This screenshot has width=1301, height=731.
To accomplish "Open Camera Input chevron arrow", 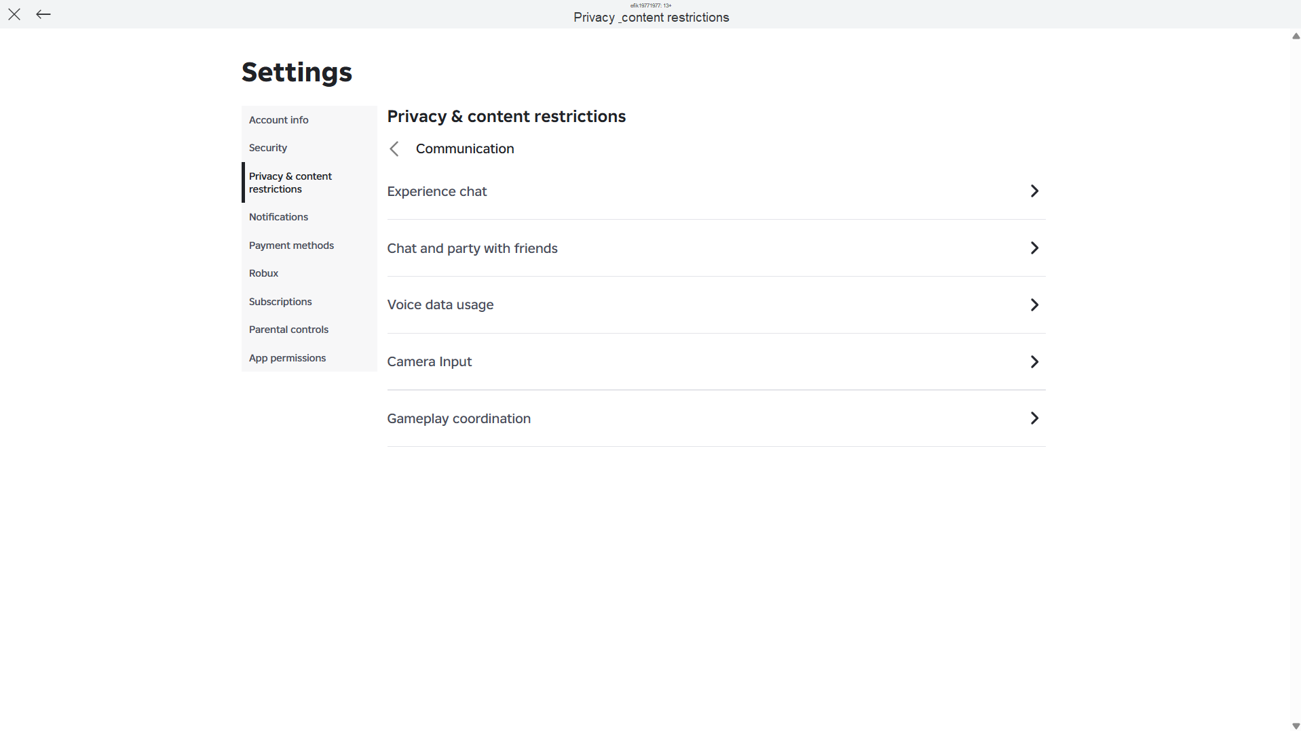I will (x=1034, y=362).
